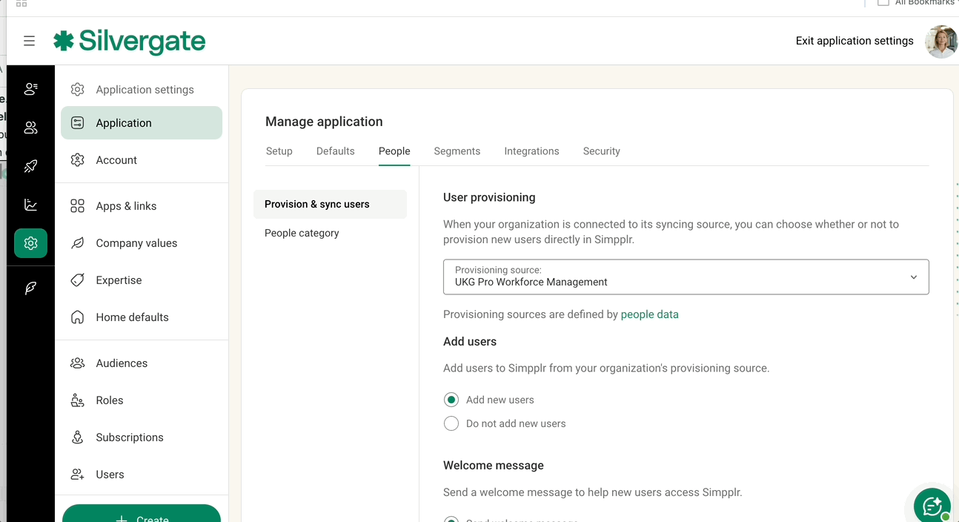This screenshot has width=959, height=522.
Task: Choose Do not add new users option
Action: point(451,423)
